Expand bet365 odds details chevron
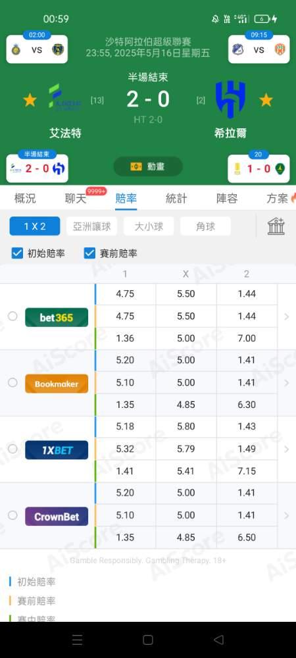This screenshot has width=296, height=658. (287, 317)
